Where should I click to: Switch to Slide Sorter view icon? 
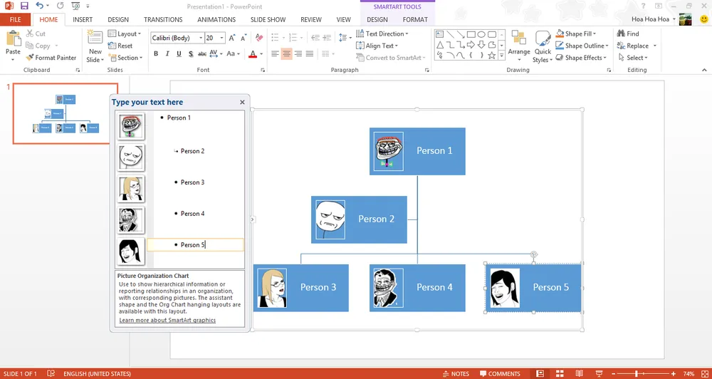560,373
